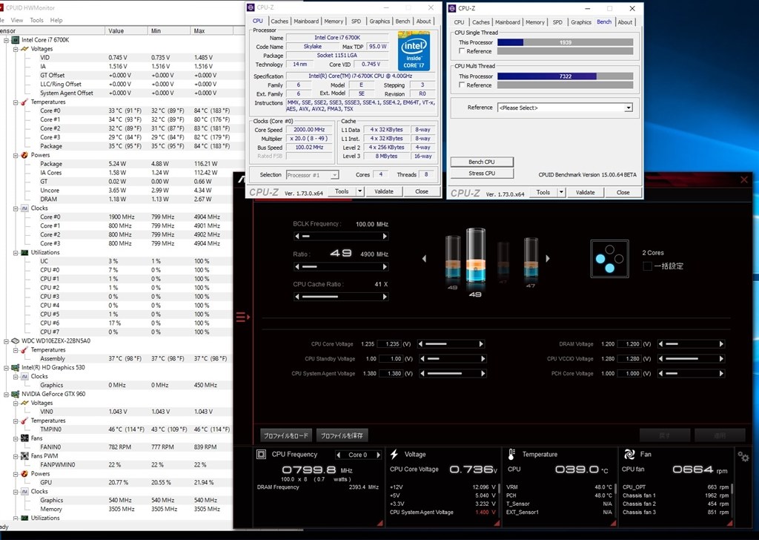Screen dimensions: 759x540
Task: Click Voltages icon under Intel Core i7 6700K
Action: [x=24, y=49]
